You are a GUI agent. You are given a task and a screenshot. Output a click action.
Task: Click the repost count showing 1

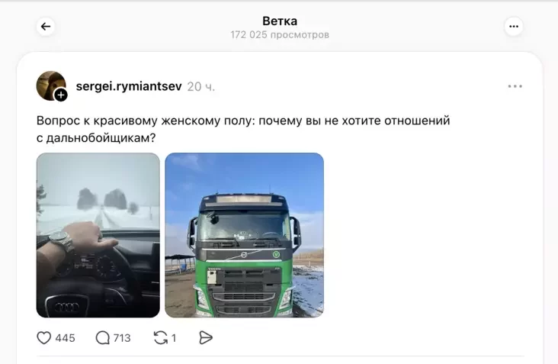coord(174,338)
